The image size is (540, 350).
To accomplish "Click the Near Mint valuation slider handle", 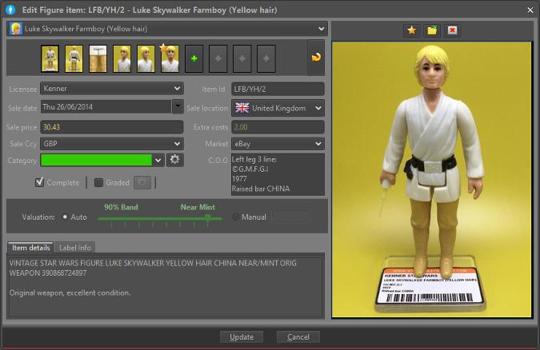I will click(209, 217).
